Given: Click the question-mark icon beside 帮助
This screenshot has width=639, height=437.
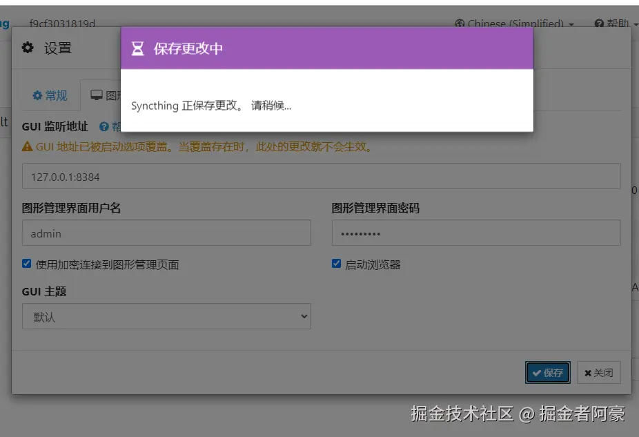Looking at the screenshot, I should tap(599, 23).
